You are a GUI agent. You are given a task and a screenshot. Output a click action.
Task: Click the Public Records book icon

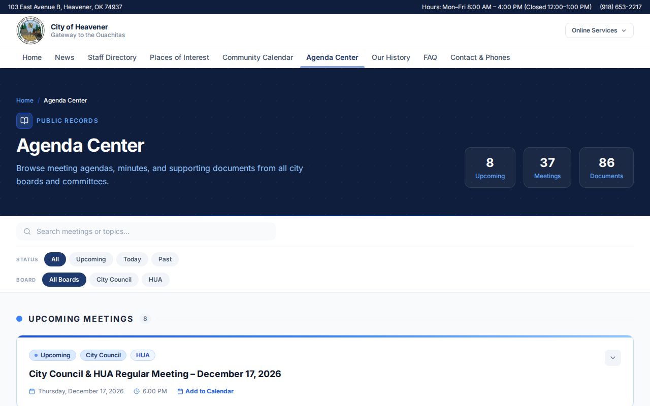pyautogui.click(x=24, y=121)
